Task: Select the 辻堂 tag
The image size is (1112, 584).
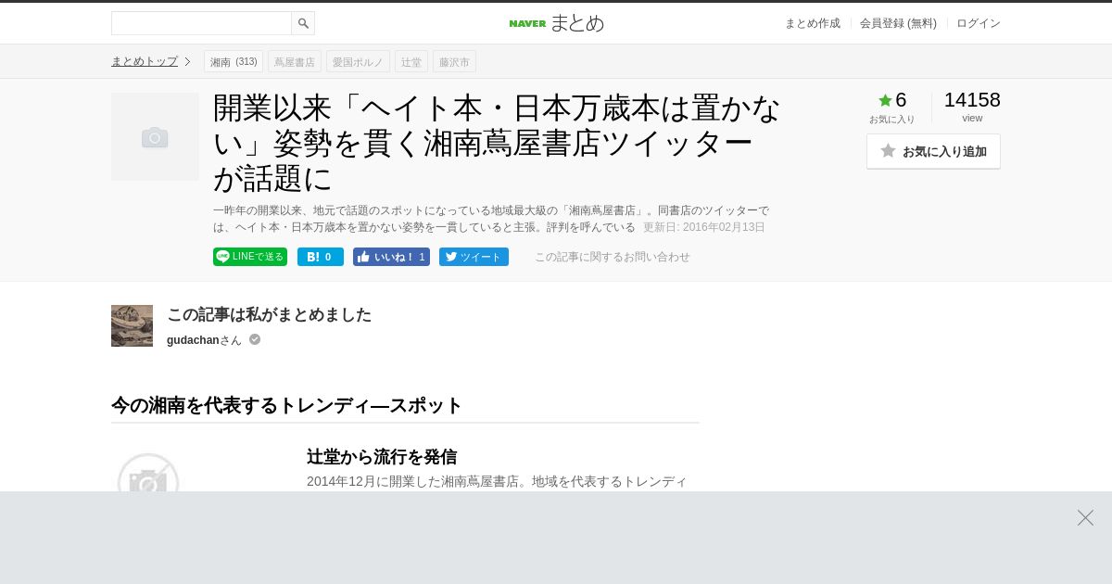Action: click(x=411, y=61)
